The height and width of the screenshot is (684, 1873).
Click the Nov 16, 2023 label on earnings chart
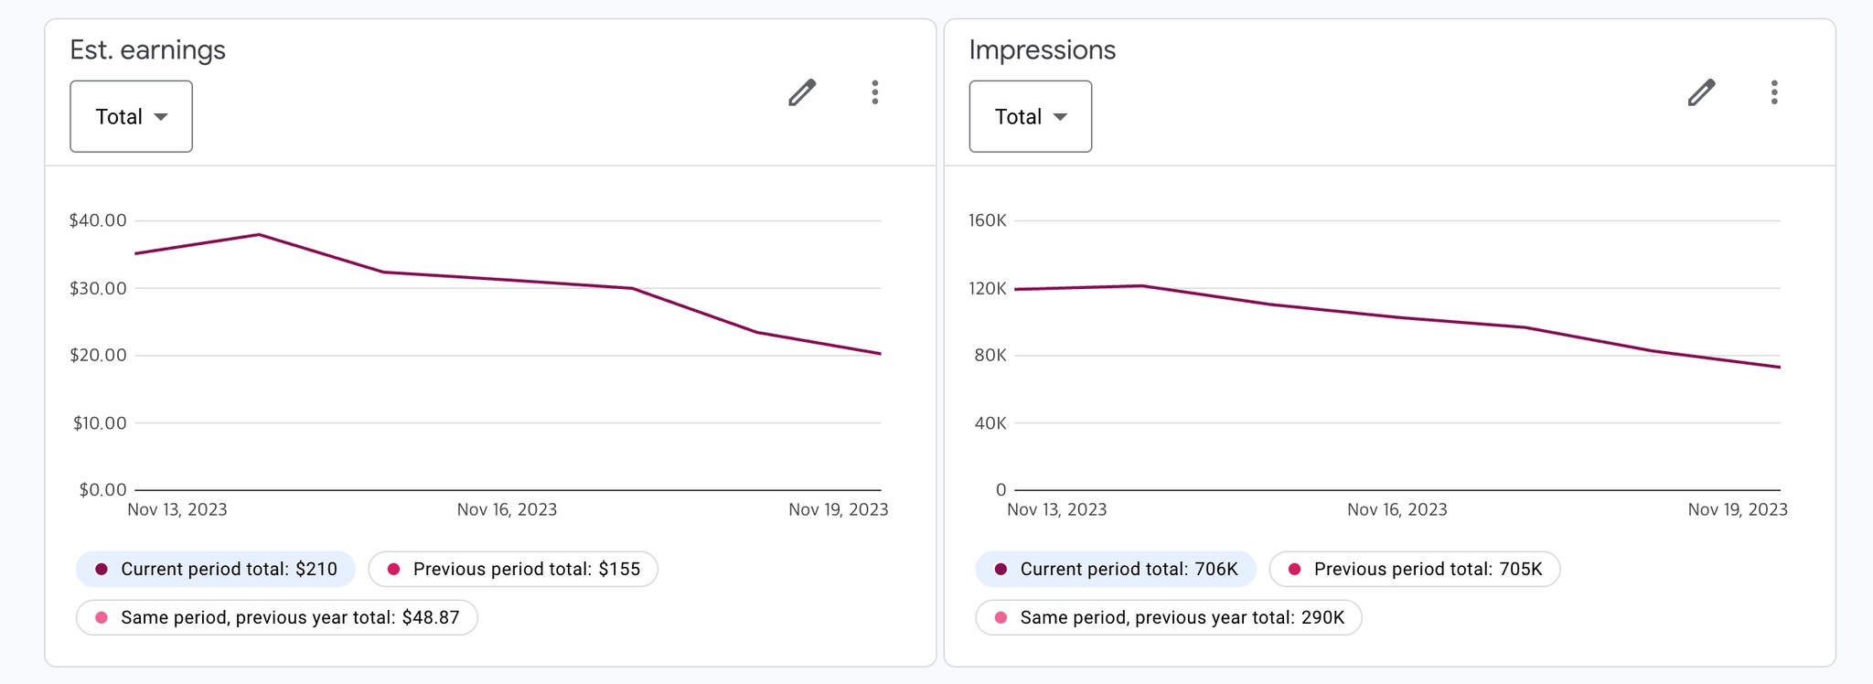pos(507,509)
